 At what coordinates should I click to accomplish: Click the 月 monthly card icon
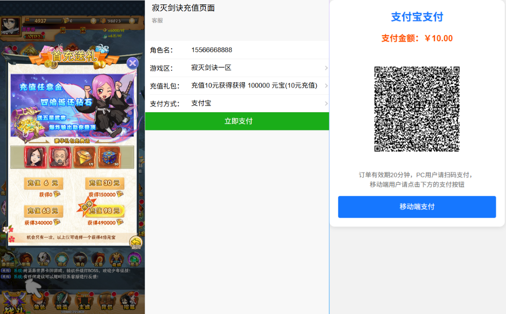click(x=63, y=30)
